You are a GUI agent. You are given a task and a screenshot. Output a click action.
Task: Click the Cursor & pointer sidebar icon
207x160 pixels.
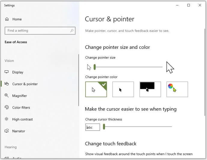(x=7, y=84)
